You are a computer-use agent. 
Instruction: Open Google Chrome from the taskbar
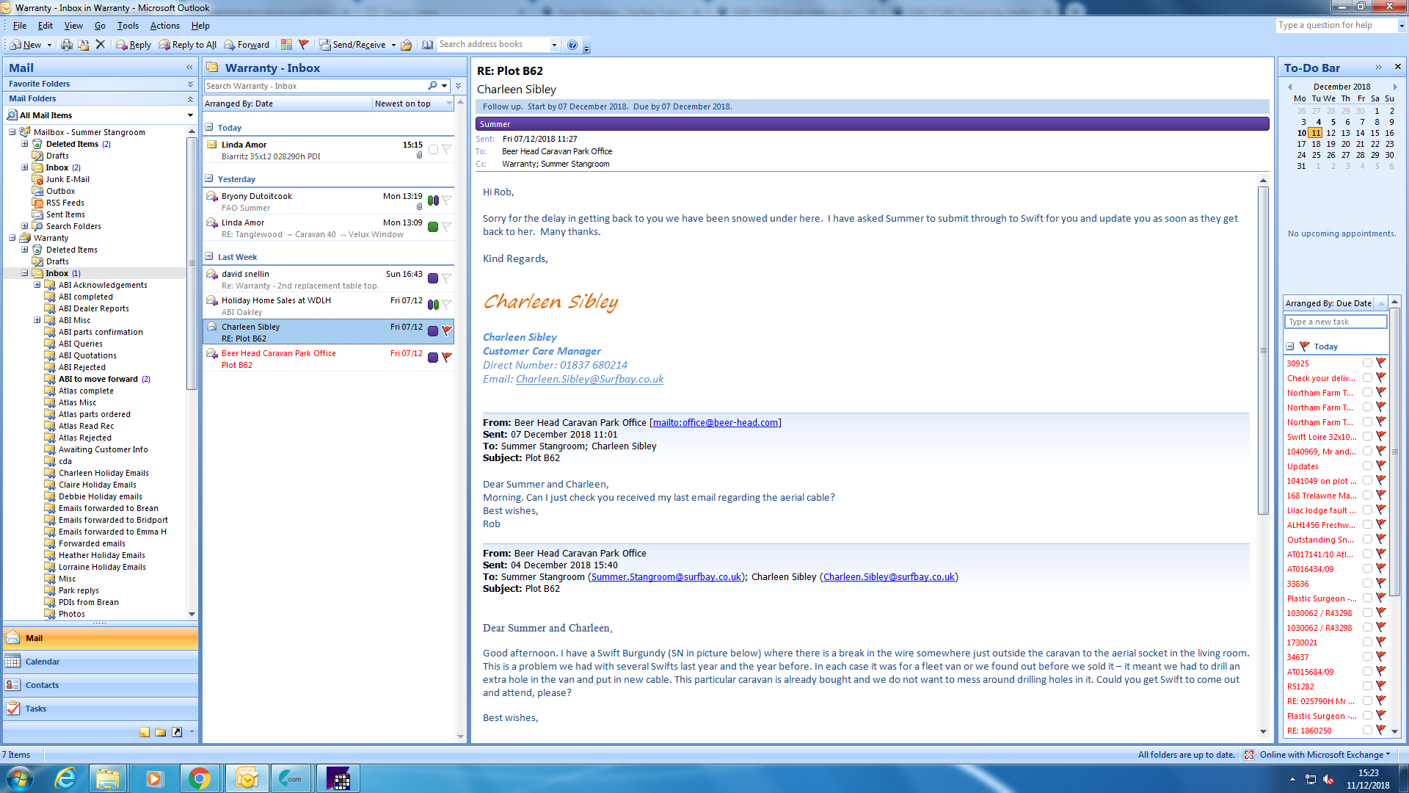point(199,778)
